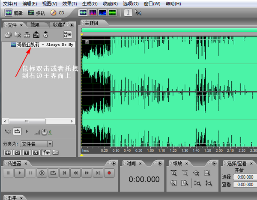Select waveform display icon
Screen dimensions: 257x200
tap(83, 12)
